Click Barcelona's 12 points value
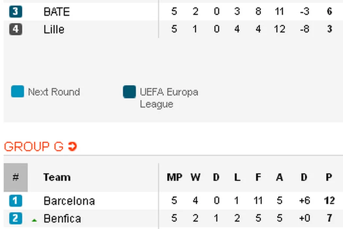The image size is (343, 229). point(329,201)
